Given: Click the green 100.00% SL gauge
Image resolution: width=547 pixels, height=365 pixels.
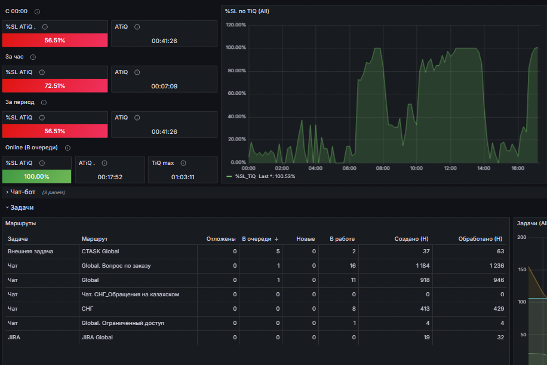Looking at the screenshot, I should tap(36, 177).
